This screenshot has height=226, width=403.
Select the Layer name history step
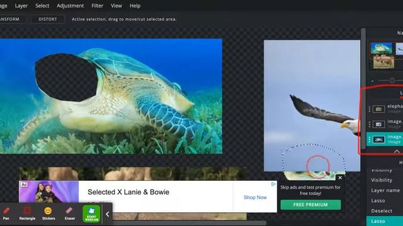click(x=385, y=190)
